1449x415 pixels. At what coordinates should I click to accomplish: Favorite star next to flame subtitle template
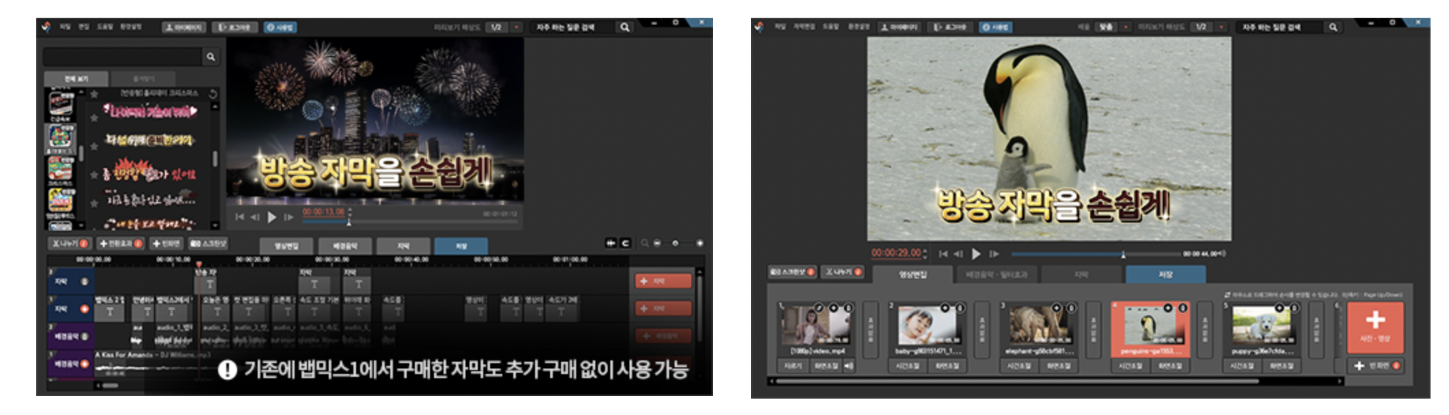pyautogui.click(x=94, y=174)
